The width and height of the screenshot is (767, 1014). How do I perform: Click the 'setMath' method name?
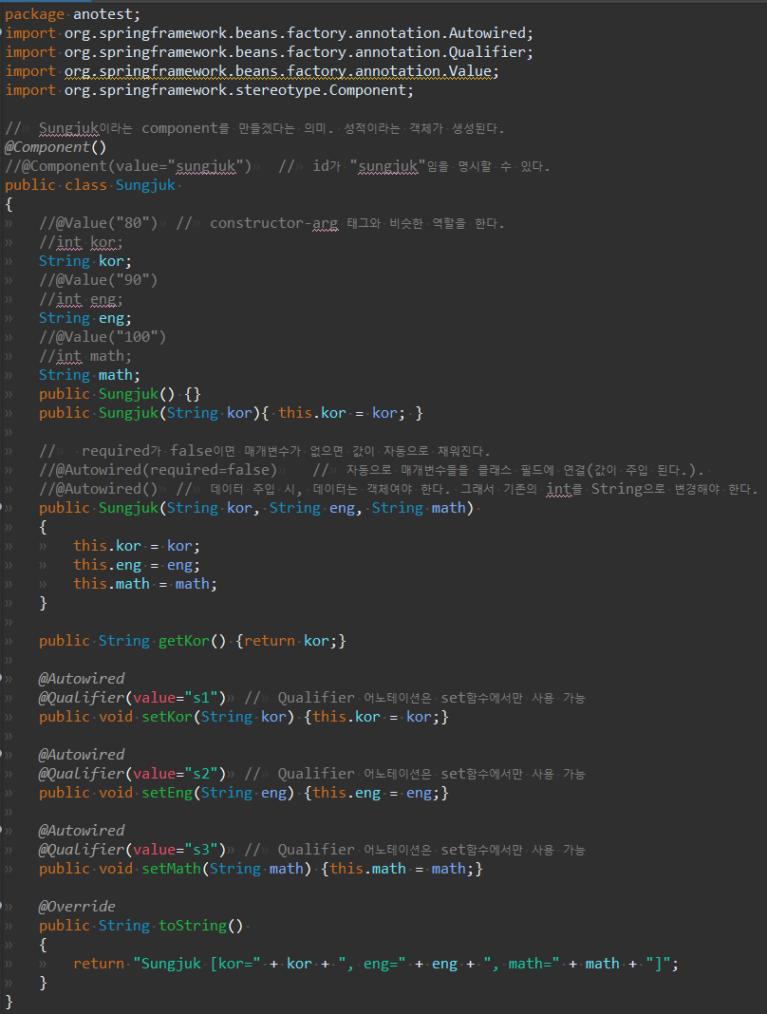[172, 869]
